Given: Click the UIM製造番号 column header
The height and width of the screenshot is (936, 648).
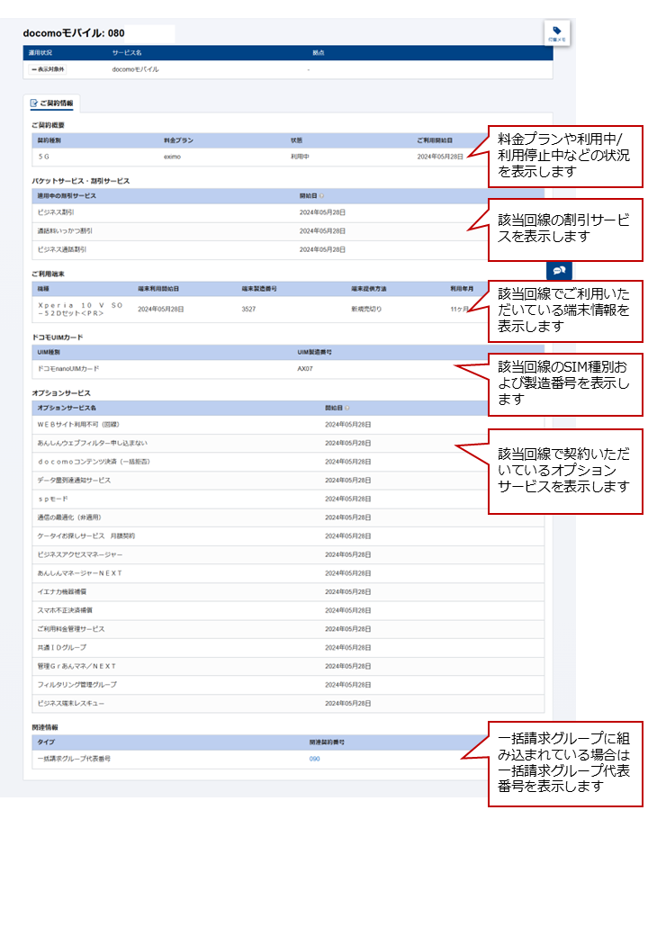Looking at the screenshot, I should 314,352.
